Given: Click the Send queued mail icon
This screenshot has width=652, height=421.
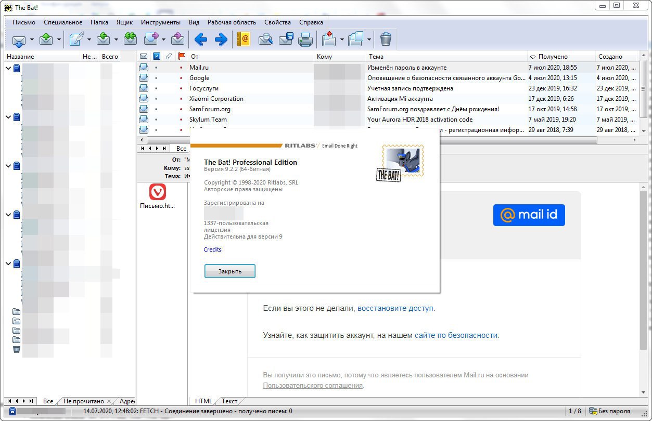Looking at the screenshot, I should pos(46,40).
